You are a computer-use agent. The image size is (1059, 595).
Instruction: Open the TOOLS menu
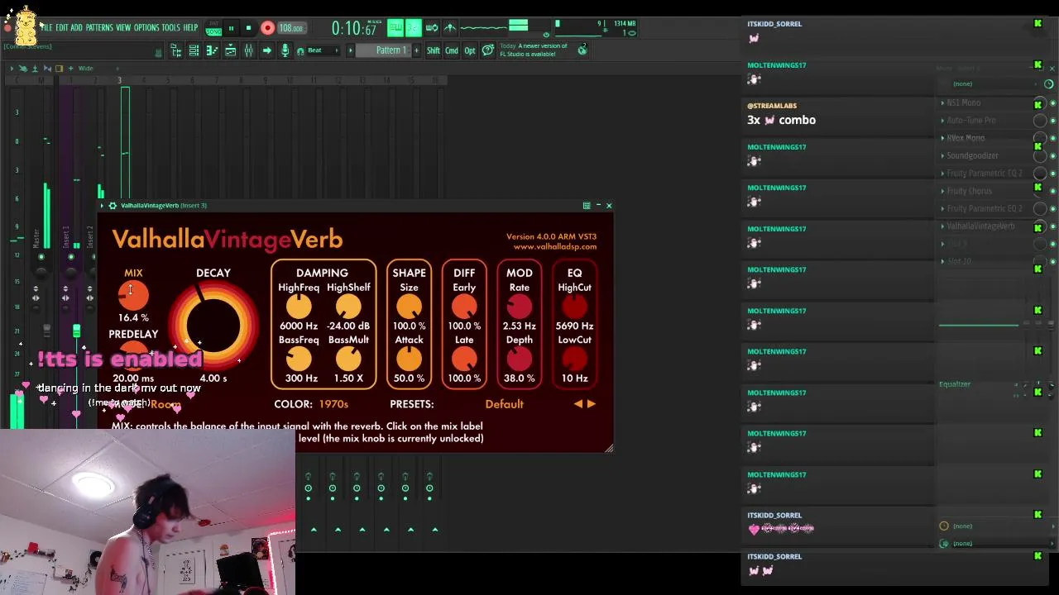click(x=171, y=28)
